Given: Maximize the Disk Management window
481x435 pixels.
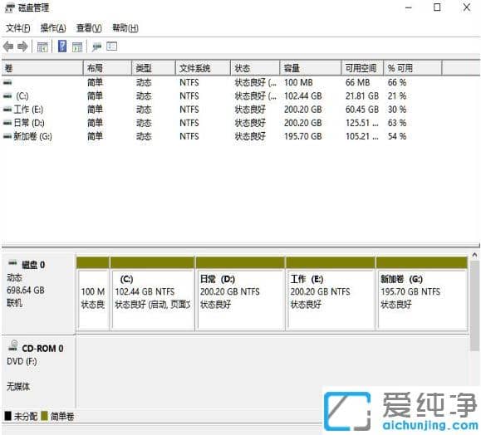Looking at the screenshot, I should (x=437, y=7).
